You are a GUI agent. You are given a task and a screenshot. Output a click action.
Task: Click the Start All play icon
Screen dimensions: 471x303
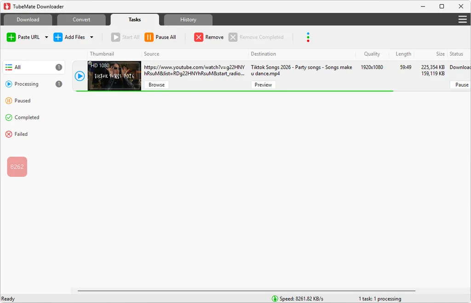[115, 37]
